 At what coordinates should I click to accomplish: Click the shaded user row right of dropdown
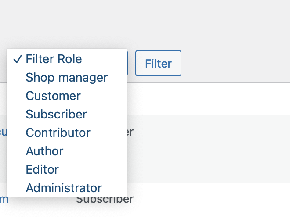point(208,149)
